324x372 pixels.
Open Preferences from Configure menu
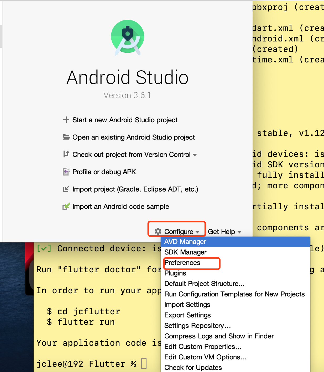(x=236, y=263)
